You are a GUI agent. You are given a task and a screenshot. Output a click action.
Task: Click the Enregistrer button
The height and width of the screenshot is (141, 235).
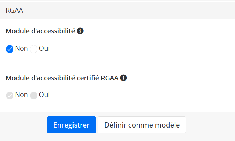pyautogui.click(x=71, y=125)
